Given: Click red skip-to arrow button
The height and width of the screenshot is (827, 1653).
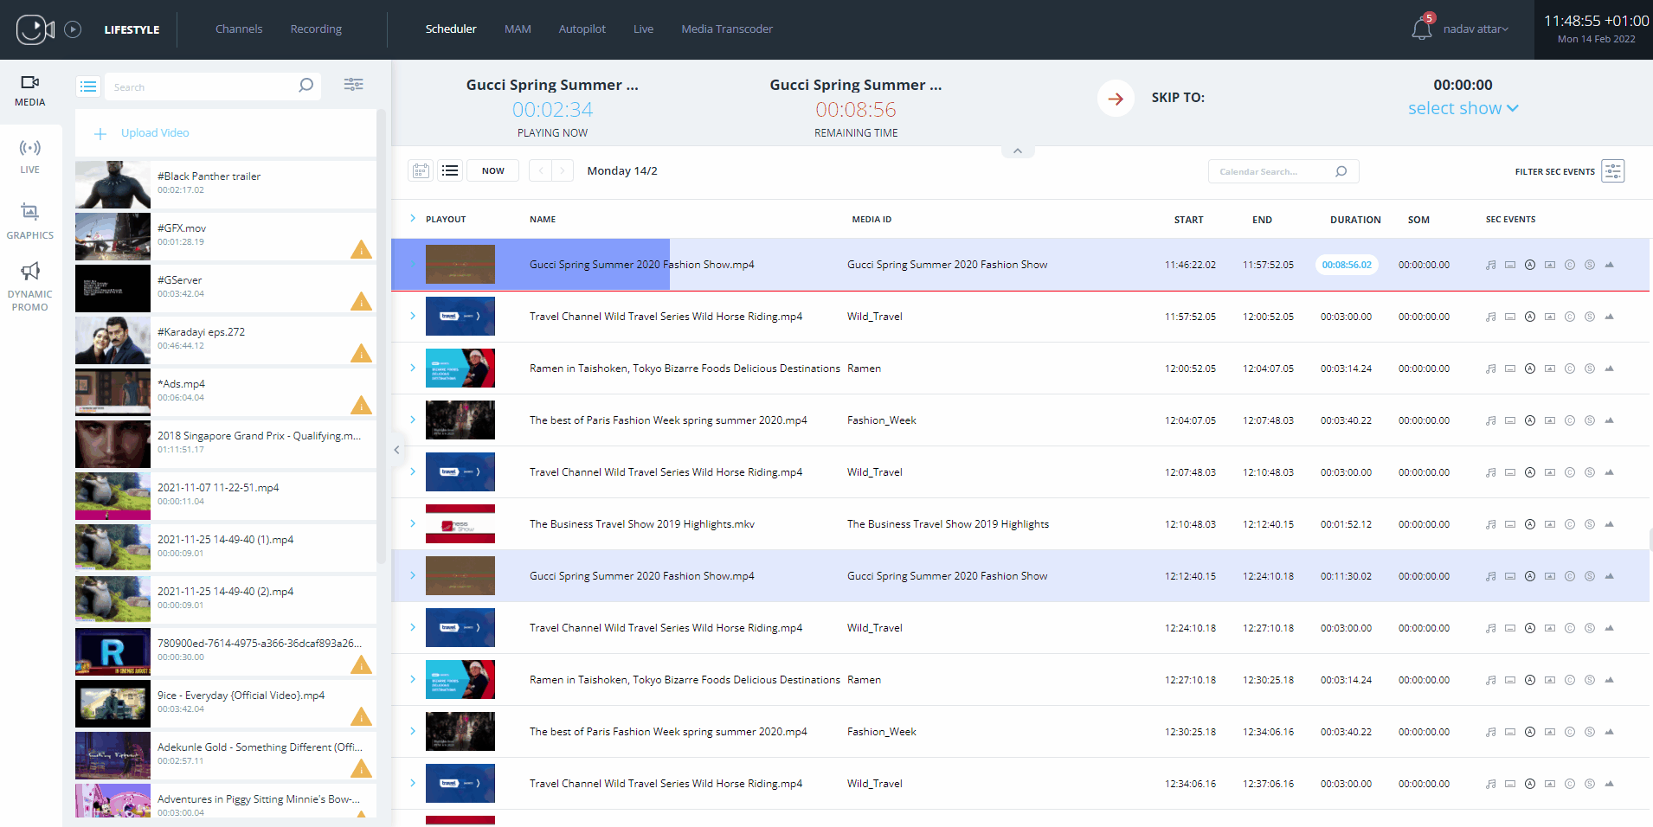Looking at the screenshot, I should coord(1116,99).
